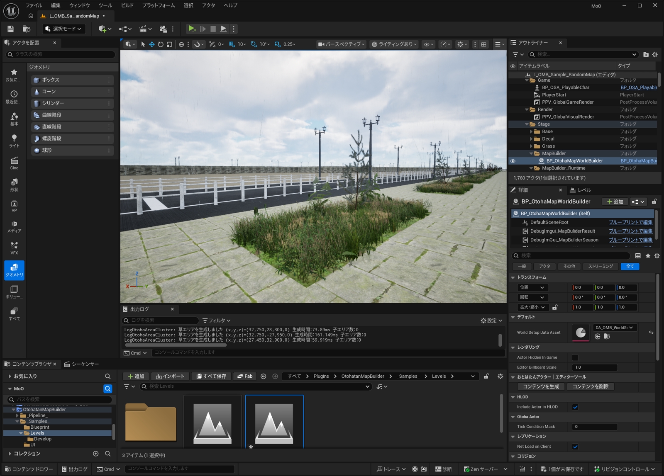Hide BP_OtohaMapWorldBuilder with eye icon

tap(513, 161)
